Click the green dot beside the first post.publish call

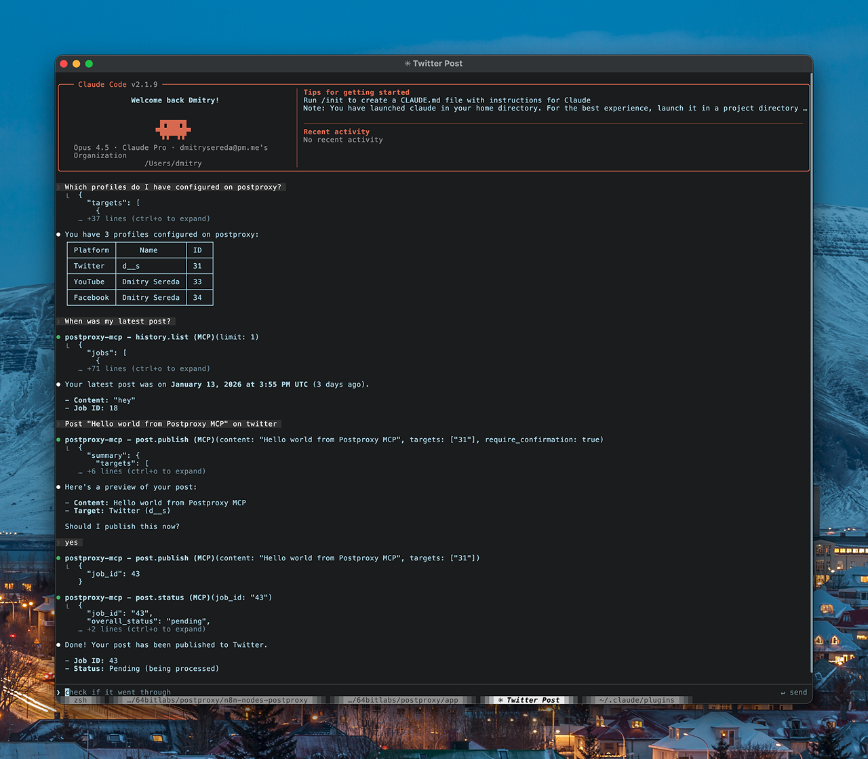coord(58,440)
